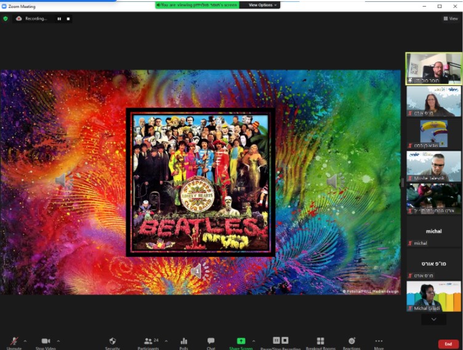Maximize the Zoom Meeting window
This screenshot has width=463, height=350.
[440, 6]
